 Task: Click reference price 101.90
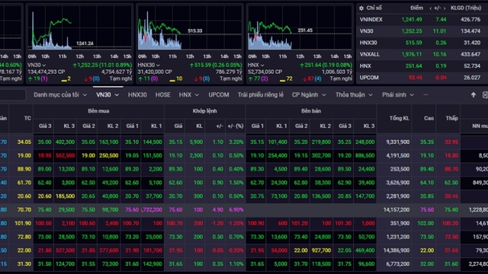tap(23, 223)
